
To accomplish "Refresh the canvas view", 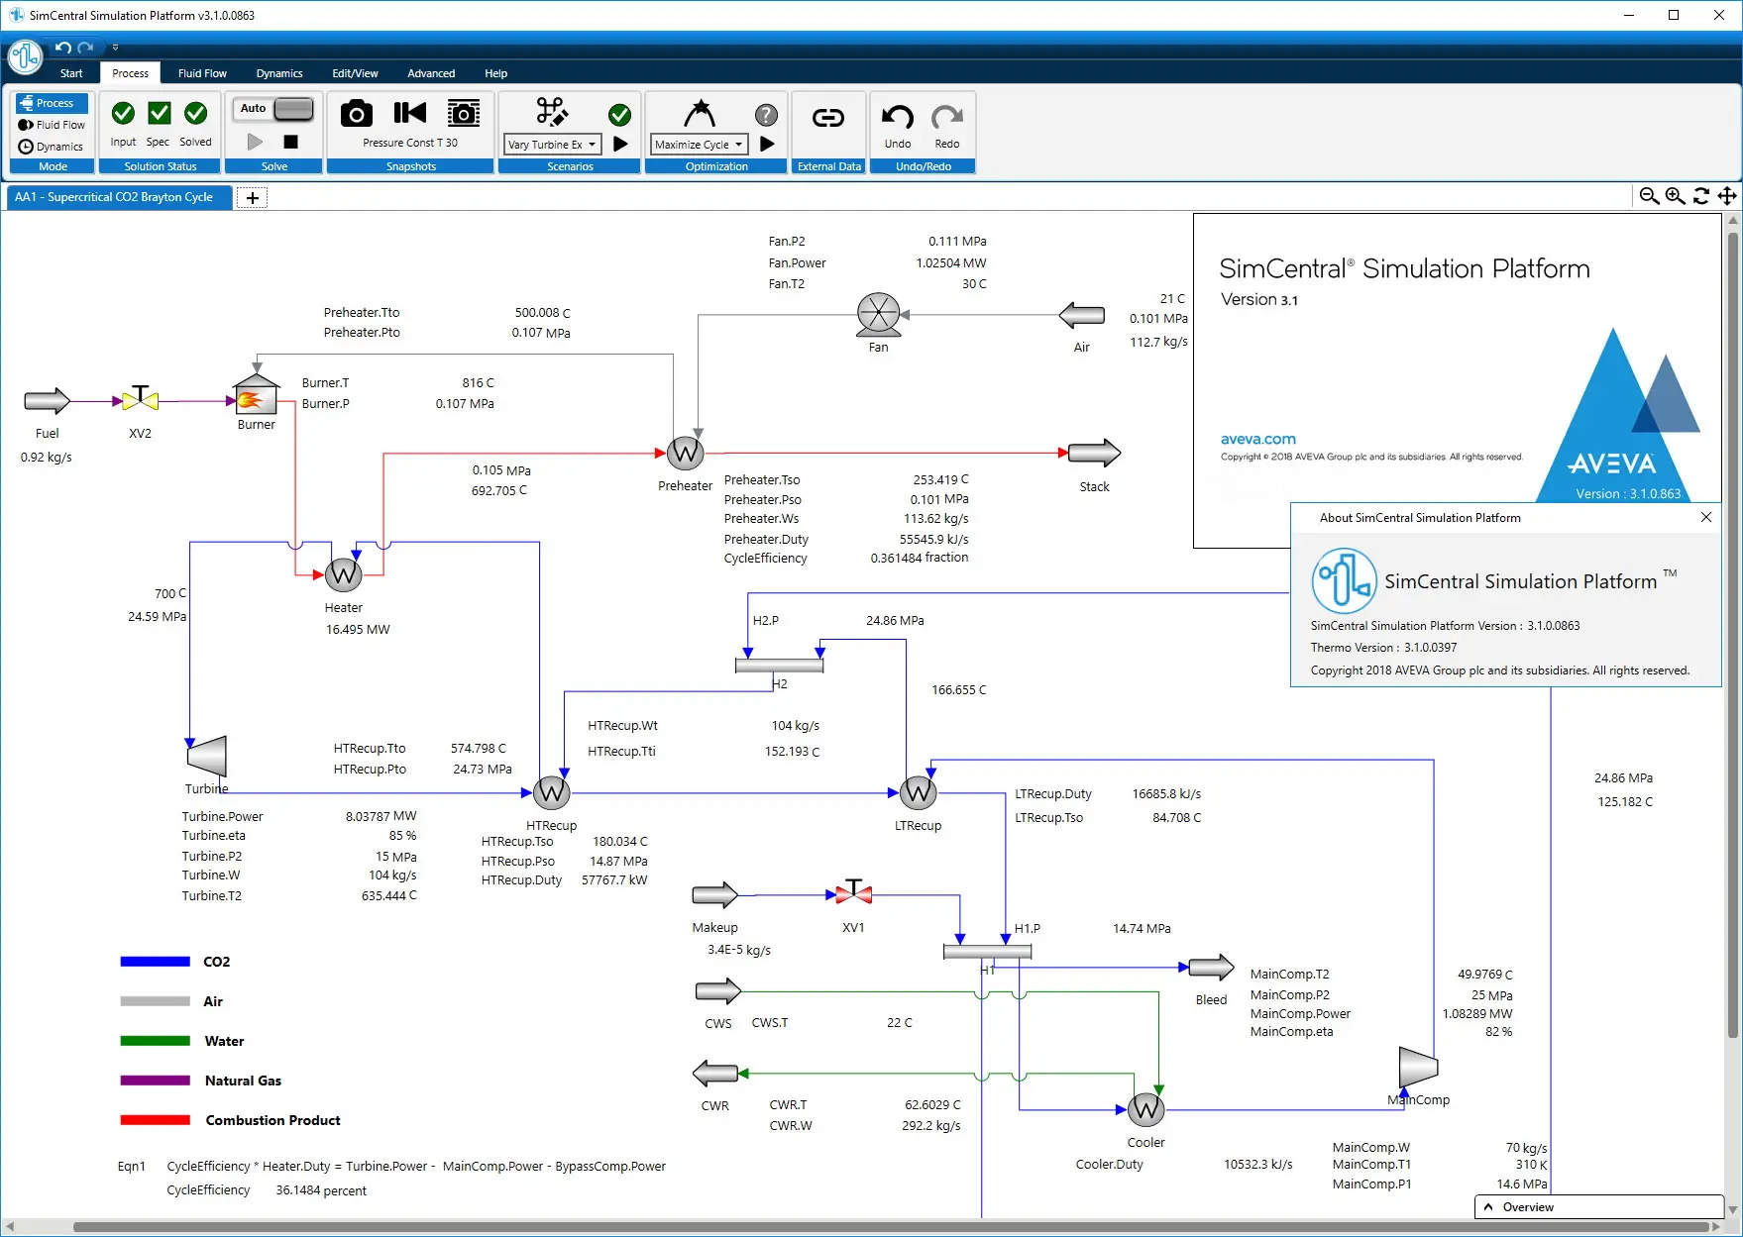I will 1701,196.
